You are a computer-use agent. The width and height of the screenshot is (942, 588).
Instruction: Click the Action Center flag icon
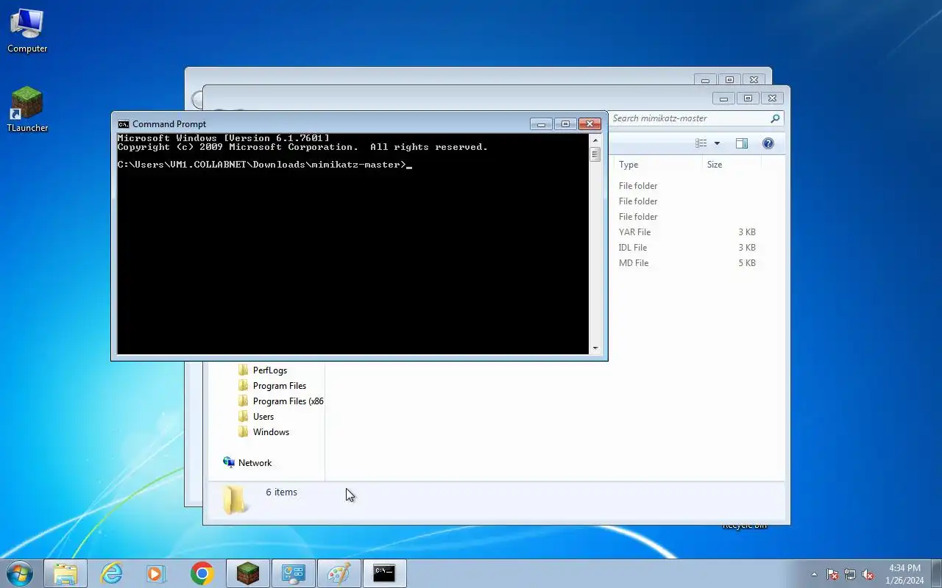[832, 574]
